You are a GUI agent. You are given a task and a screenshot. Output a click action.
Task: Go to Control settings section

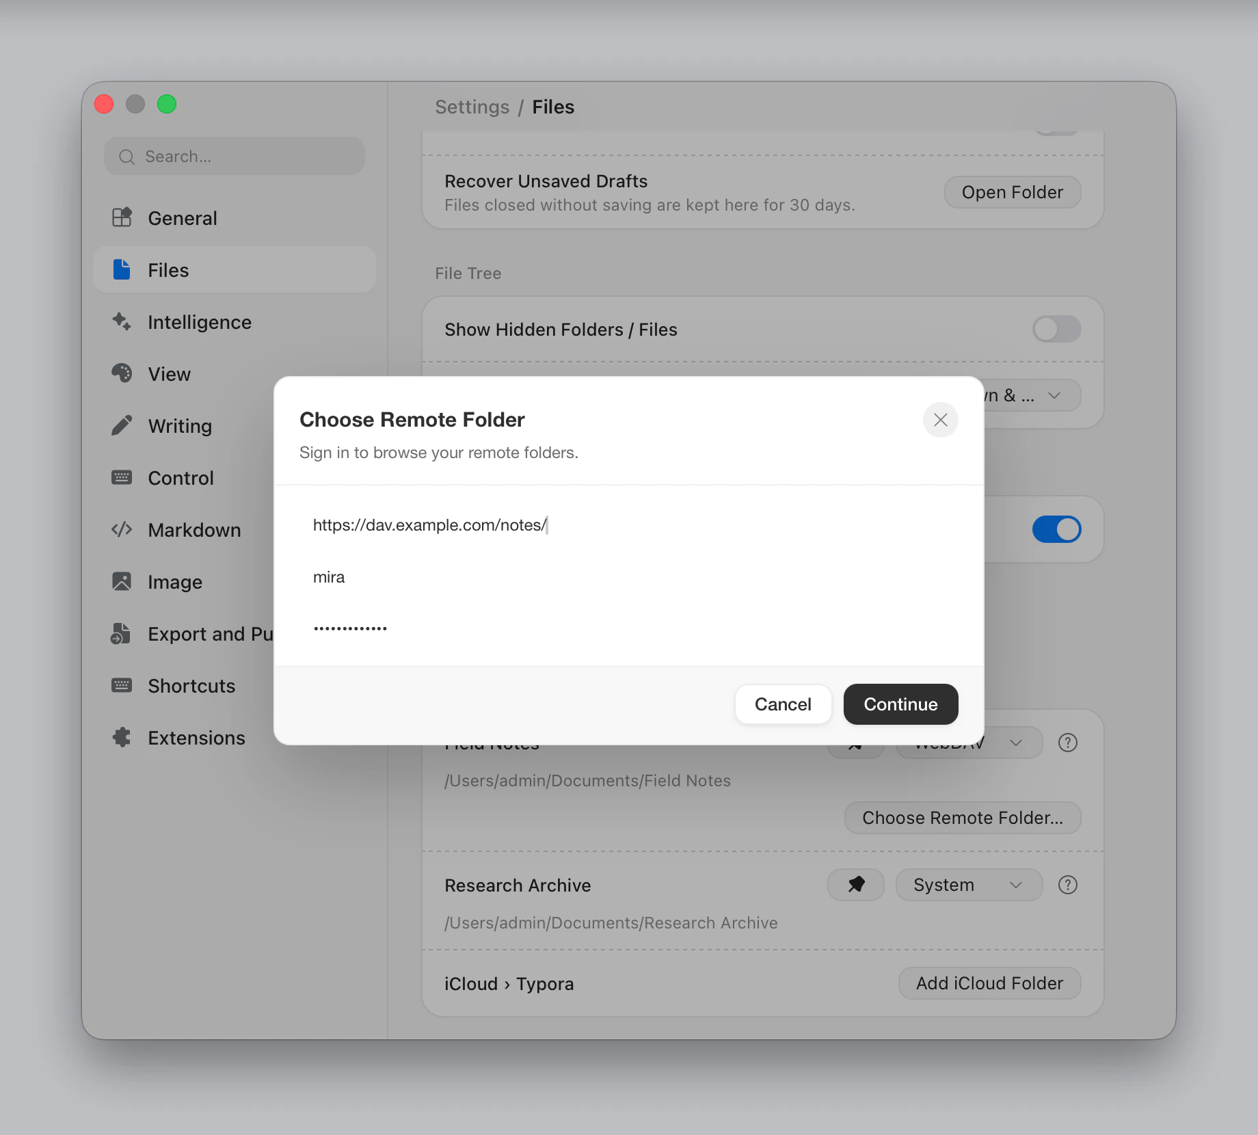tap(183, 477)
